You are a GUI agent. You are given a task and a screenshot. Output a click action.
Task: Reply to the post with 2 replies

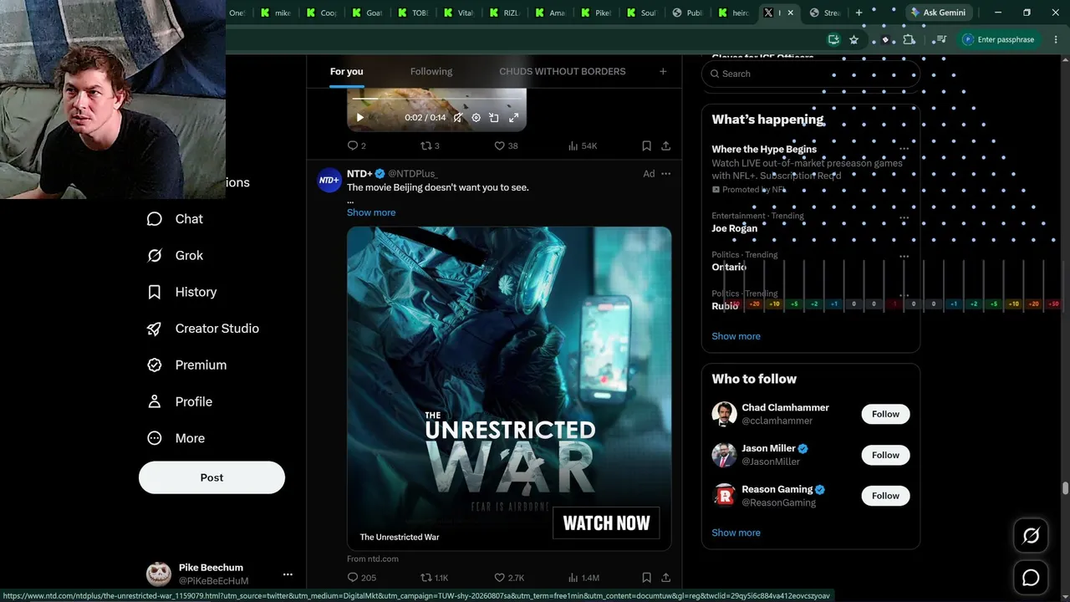[x=357, y=145]
